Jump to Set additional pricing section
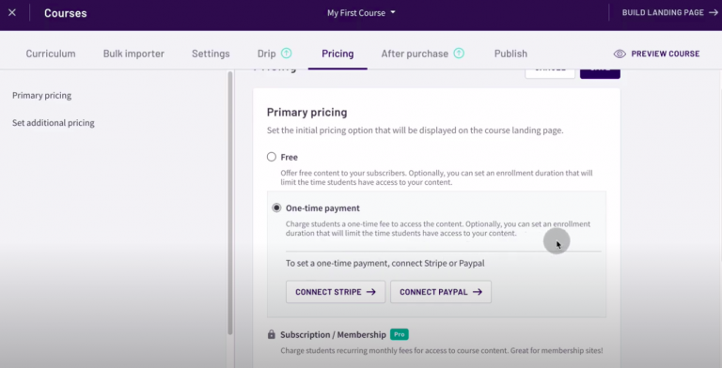 54,123
